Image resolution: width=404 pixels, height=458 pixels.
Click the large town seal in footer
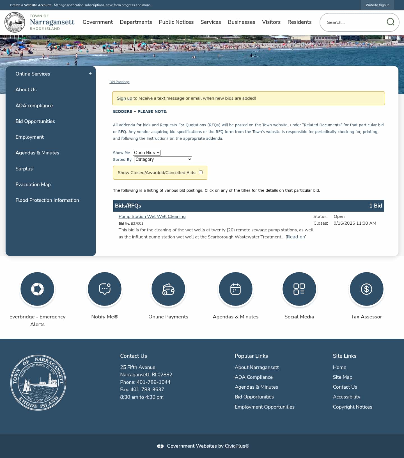tap(38, 382)
